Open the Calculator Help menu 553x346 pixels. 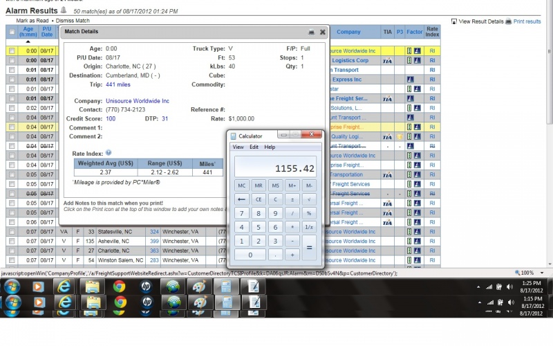click(270, 147)
